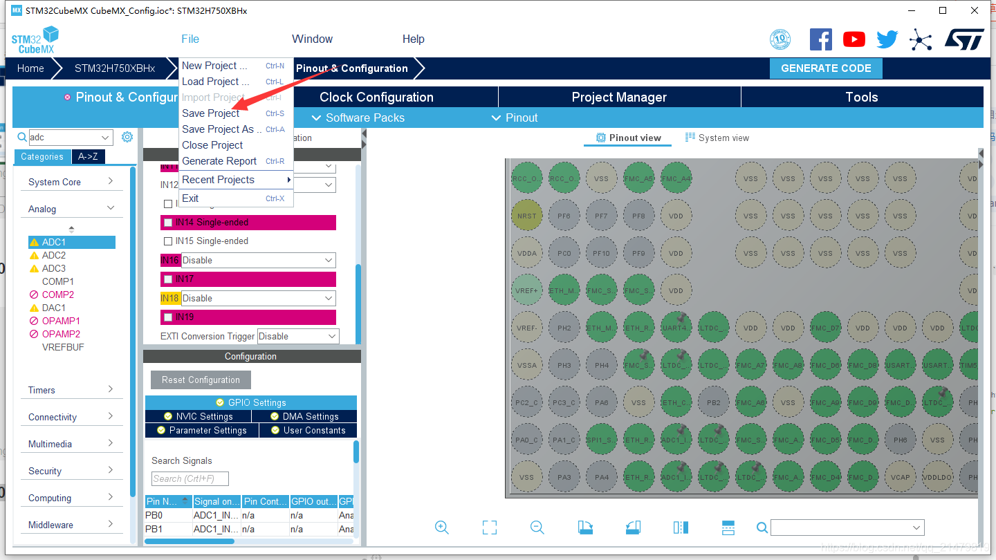Open the DMA Settings tab

(304, 416)
